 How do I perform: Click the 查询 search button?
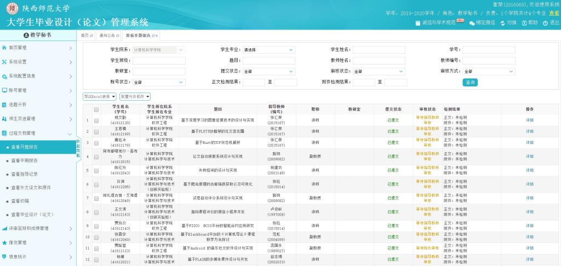pos(470,82)
